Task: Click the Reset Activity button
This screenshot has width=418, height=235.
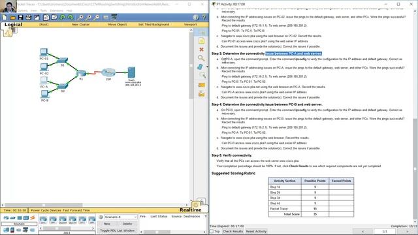Action: pyautogui.click(x=256, y=231)
